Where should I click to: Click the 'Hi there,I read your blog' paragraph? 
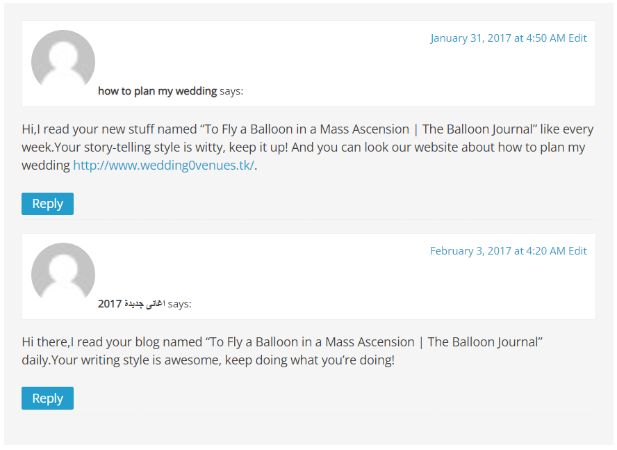(x=282, y=351)
